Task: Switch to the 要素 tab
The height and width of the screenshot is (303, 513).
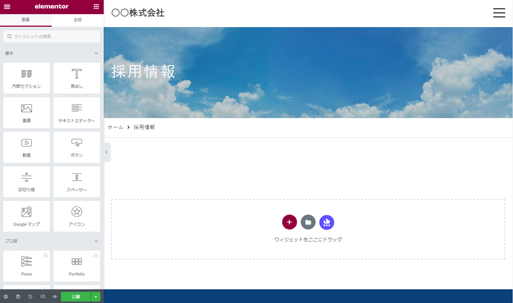Action: click(x=26, y=20)
